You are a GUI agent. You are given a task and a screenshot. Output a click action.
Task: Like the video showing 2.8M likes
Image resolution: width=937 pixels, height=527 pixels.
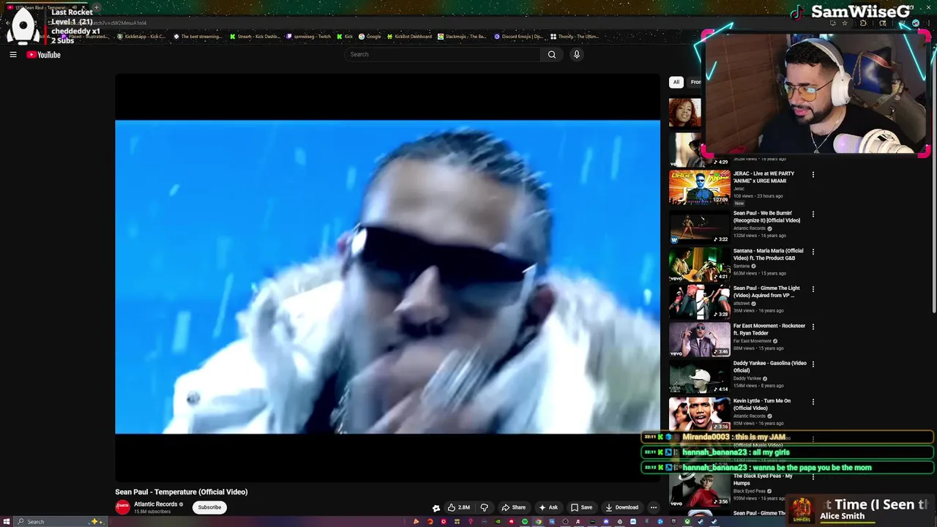pyautogui.click(x=459, y=507)
